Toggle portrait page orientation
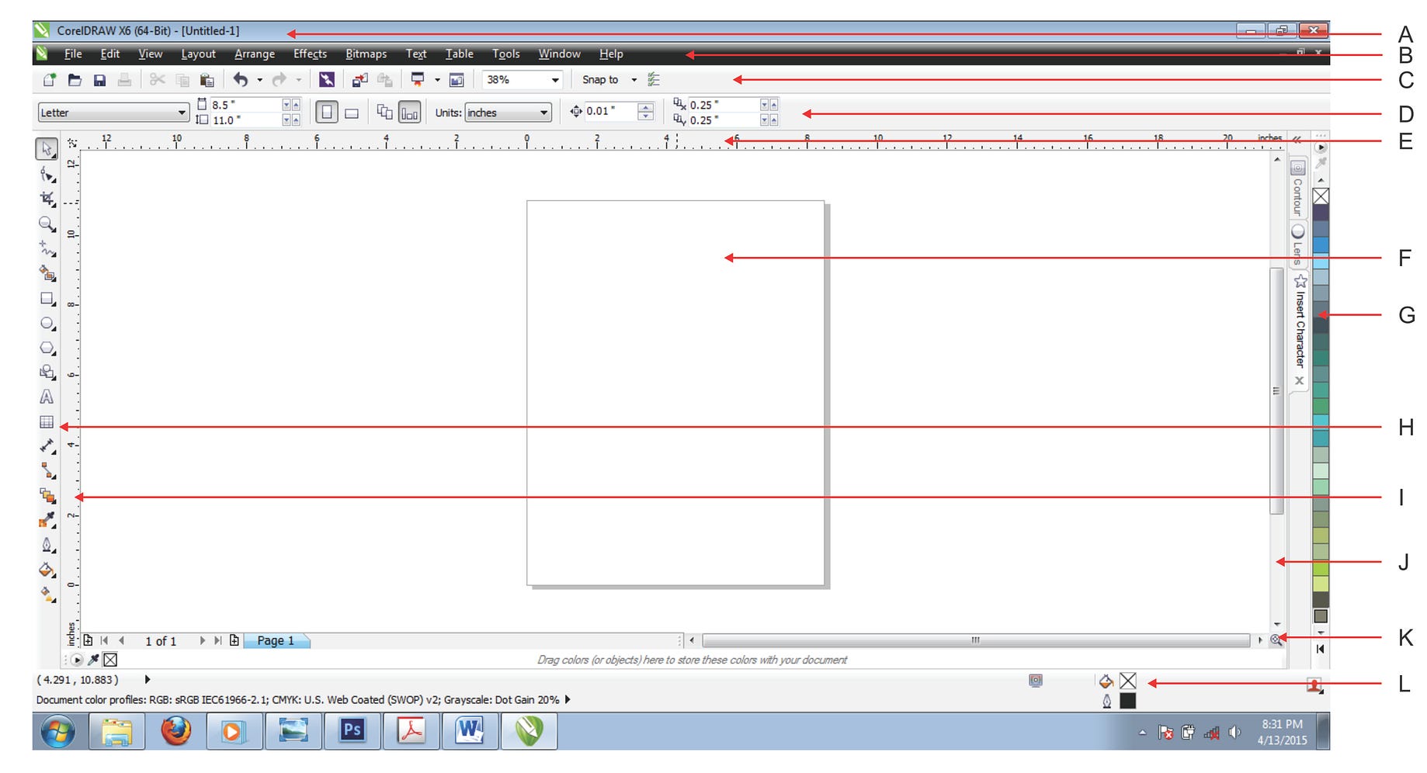Screen dimensions: 1427x773 [325, 112]
